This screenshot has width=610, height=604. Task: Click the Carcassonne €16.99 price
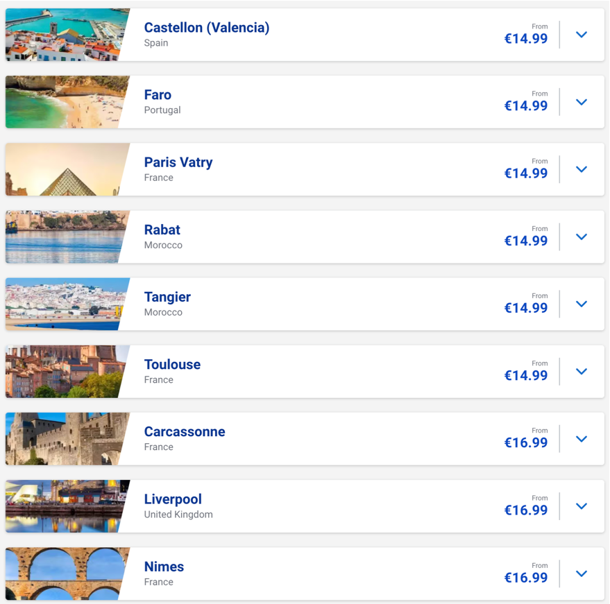coord(526,442)
